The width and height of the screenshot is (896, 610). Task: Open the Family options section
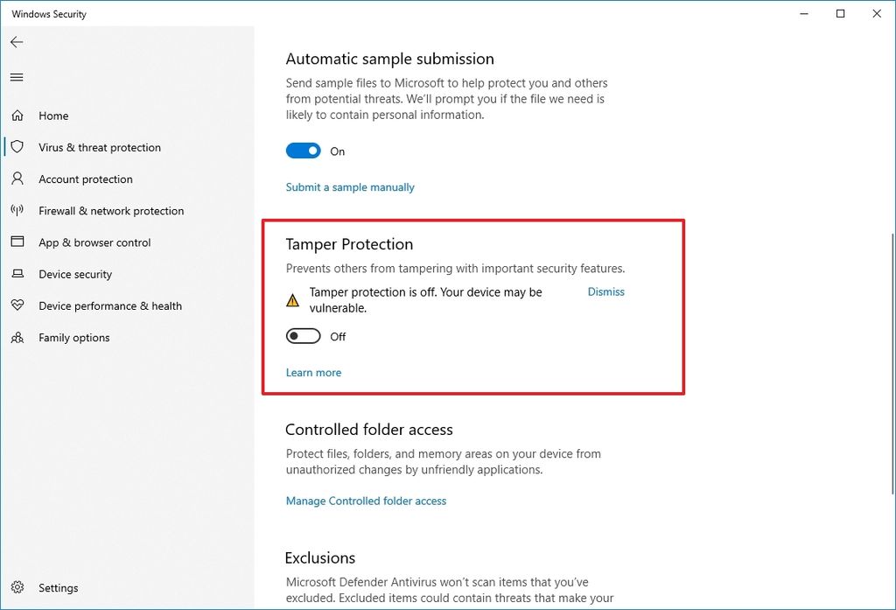(x=74, y=337)
